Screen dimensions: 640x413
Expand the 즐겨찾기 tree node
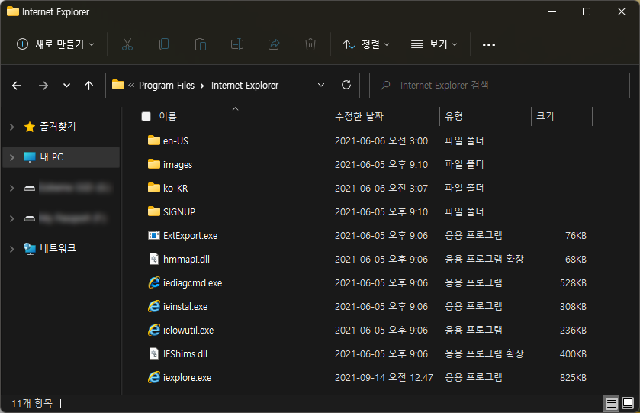coord(12,127)
